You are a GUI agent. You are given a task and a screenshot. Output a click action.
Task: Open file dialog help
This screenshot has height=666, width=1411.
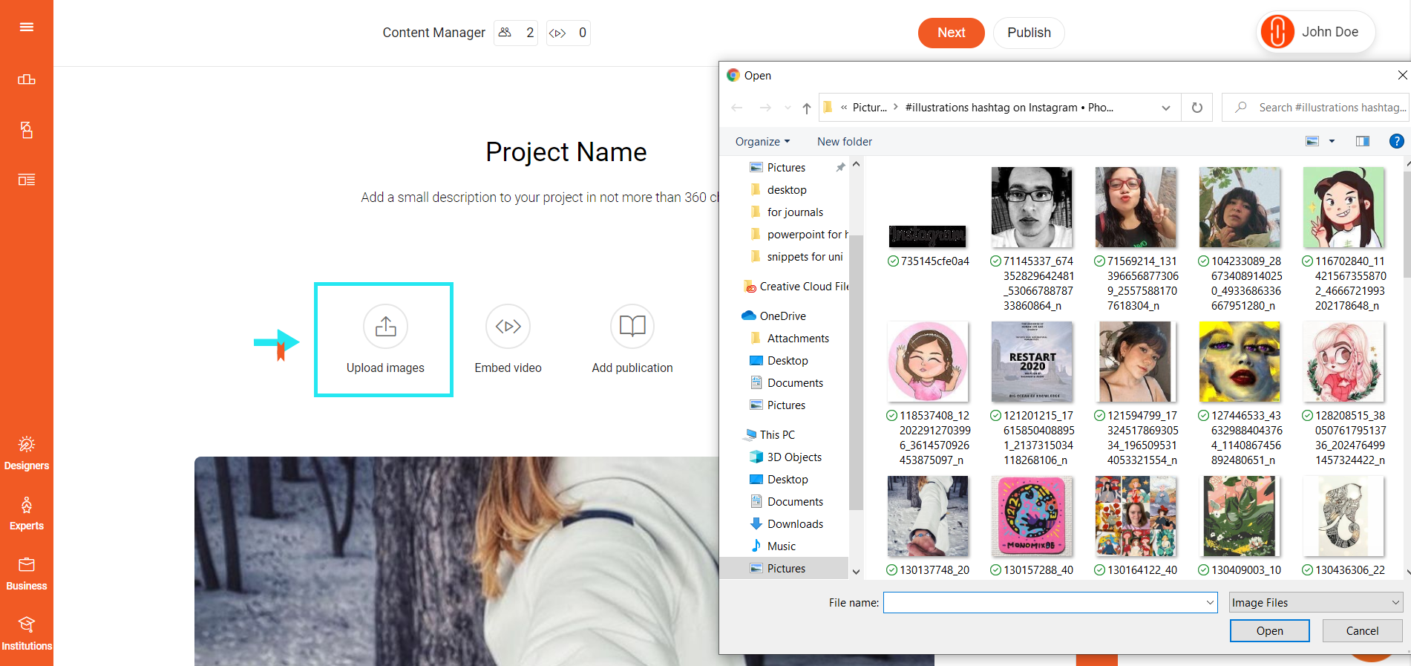(1396, 141)
